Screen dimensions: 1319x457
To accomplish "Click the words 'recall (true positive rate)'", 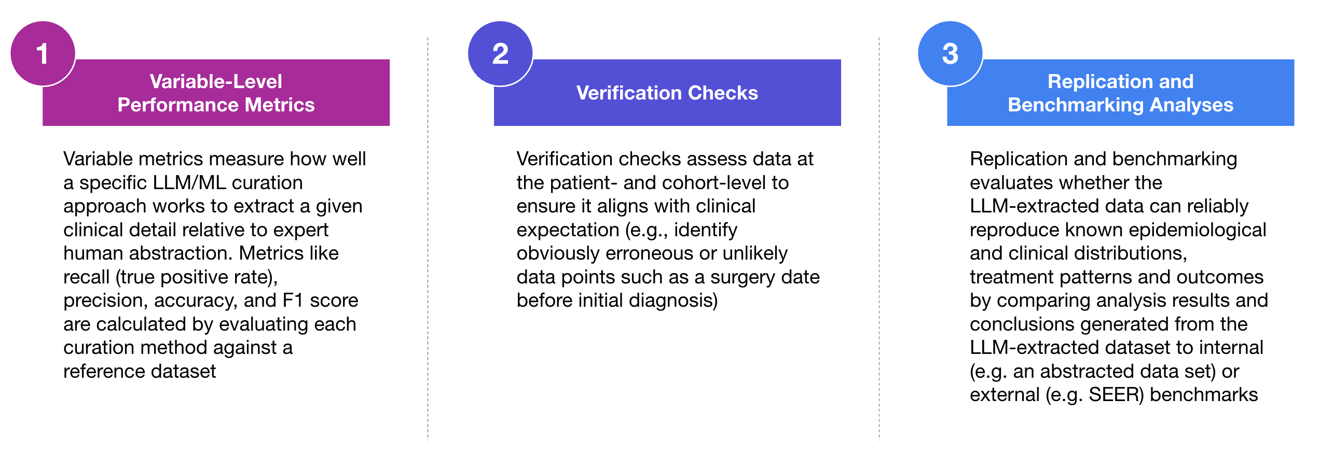I will tap(169, 277).
